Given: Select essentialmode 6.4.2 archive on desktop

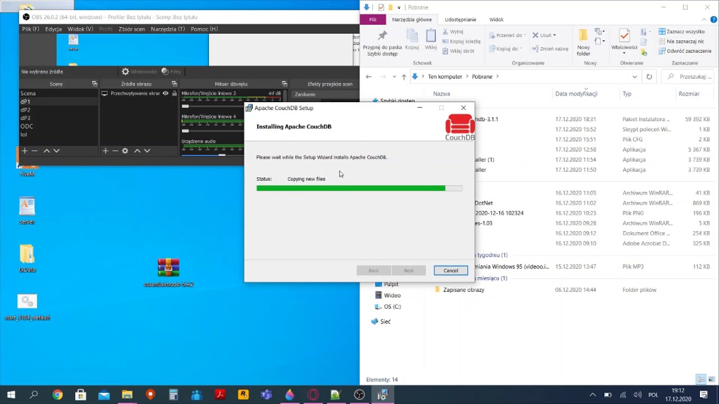Looking at the screenshot, I should 169,273.
